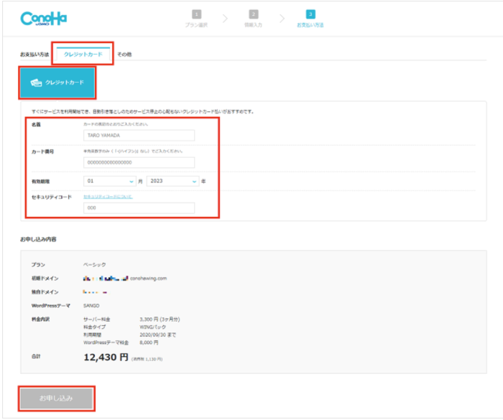The width and height of the screenshot is (503, 420).
Task: Click the credit card icon in blue button
Action: [36, 83]
